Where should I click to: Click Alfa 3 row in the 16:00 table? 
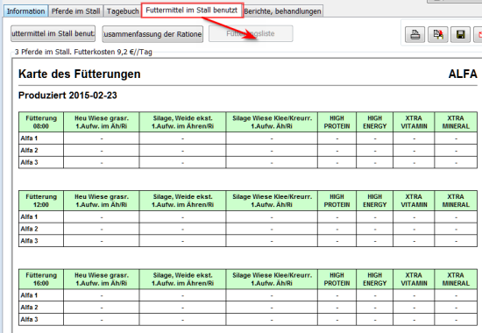click(x=248, y=319)
